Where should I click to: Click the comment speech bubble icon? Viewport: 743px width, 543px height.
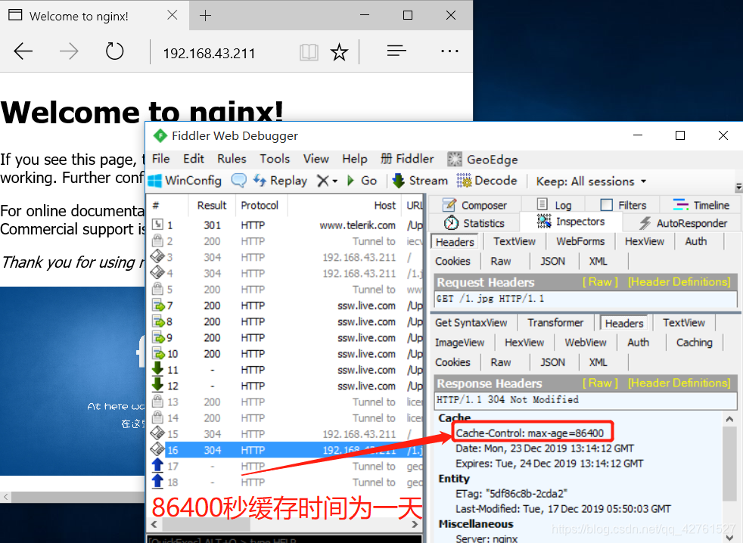point(238,180)
